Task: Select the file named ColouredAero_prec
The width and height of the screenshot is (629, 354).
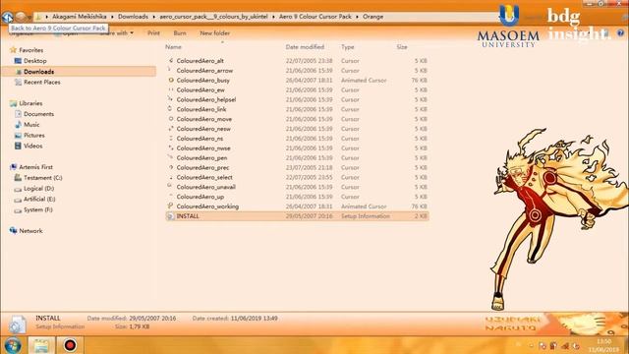Action: coord(202,167)
